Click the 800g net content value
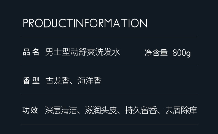218x134 pixels. click(182, 53)
